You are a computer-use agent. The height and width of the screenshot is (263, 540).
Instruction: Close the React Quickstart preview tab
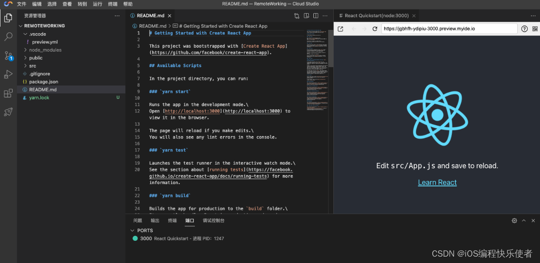[x=414, y=16]
